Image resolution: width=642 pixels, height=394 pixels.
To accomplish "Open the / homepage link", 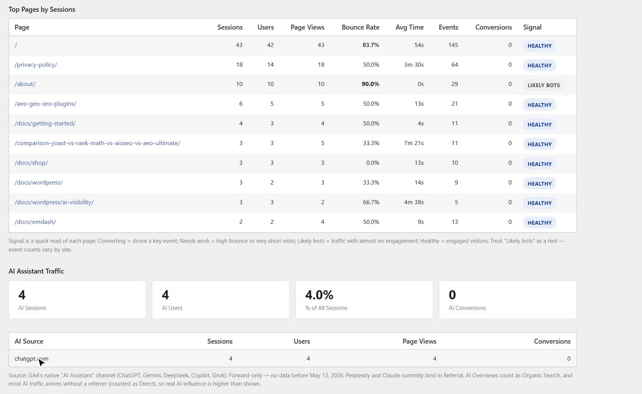I will (x=16, y=45).
